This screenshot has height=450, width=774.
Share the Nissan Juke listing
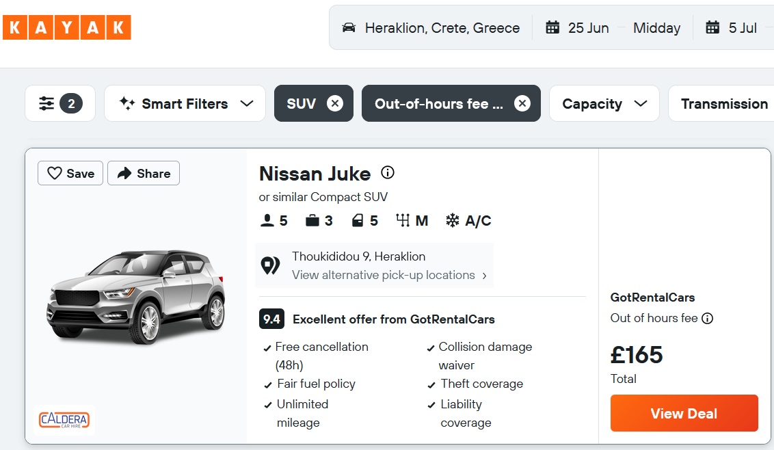[144, 173]
